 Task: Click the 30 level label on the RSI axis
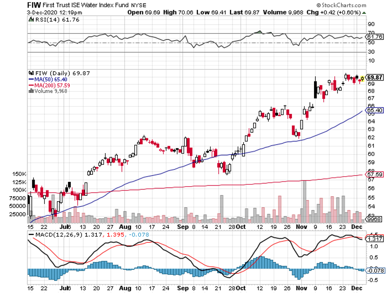(371, 52)
